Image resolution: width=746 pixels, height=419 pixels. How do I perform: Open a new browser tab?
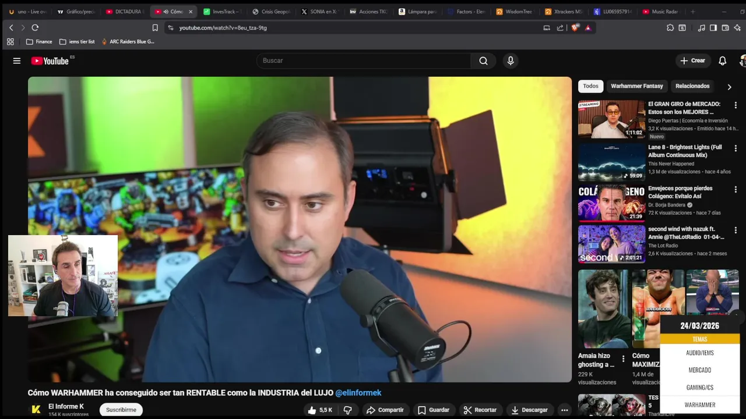click(x=692, y=12)
